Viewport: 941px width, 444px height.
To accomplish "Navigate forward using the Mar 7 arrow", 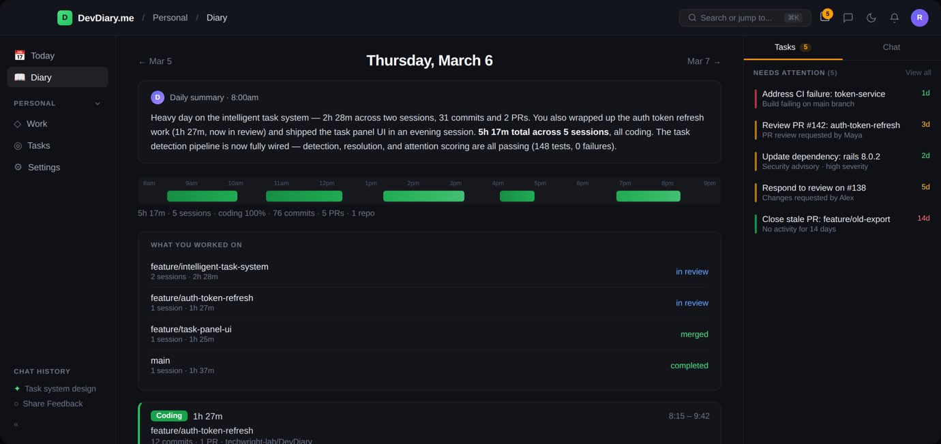I will point(702,61).
